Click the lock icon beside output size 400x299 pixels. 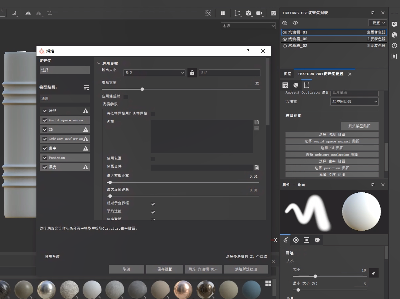coord(192,73)
